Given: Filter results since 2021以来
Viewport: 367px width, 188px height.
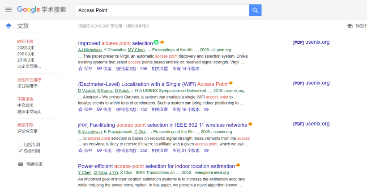Looking at the screenshot, I should (x=26, y=54).
